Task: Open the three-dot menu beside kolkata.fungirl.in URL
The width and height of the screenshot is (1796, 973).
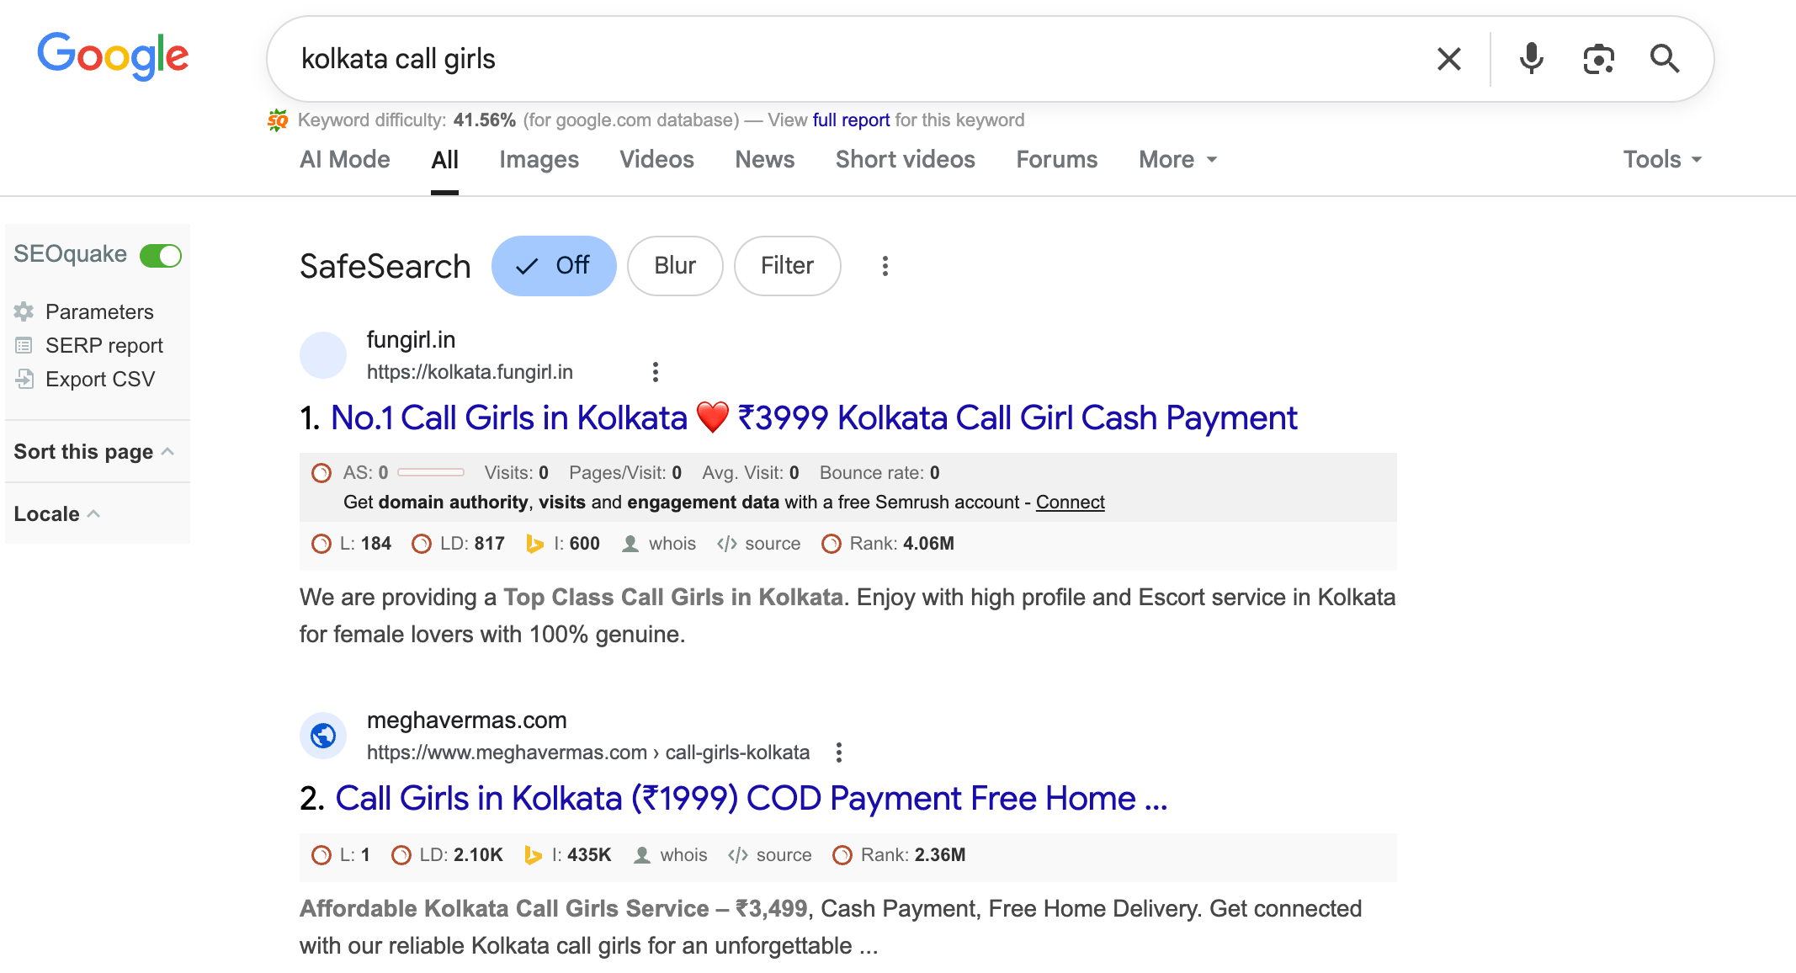Action: click(656, 372)
